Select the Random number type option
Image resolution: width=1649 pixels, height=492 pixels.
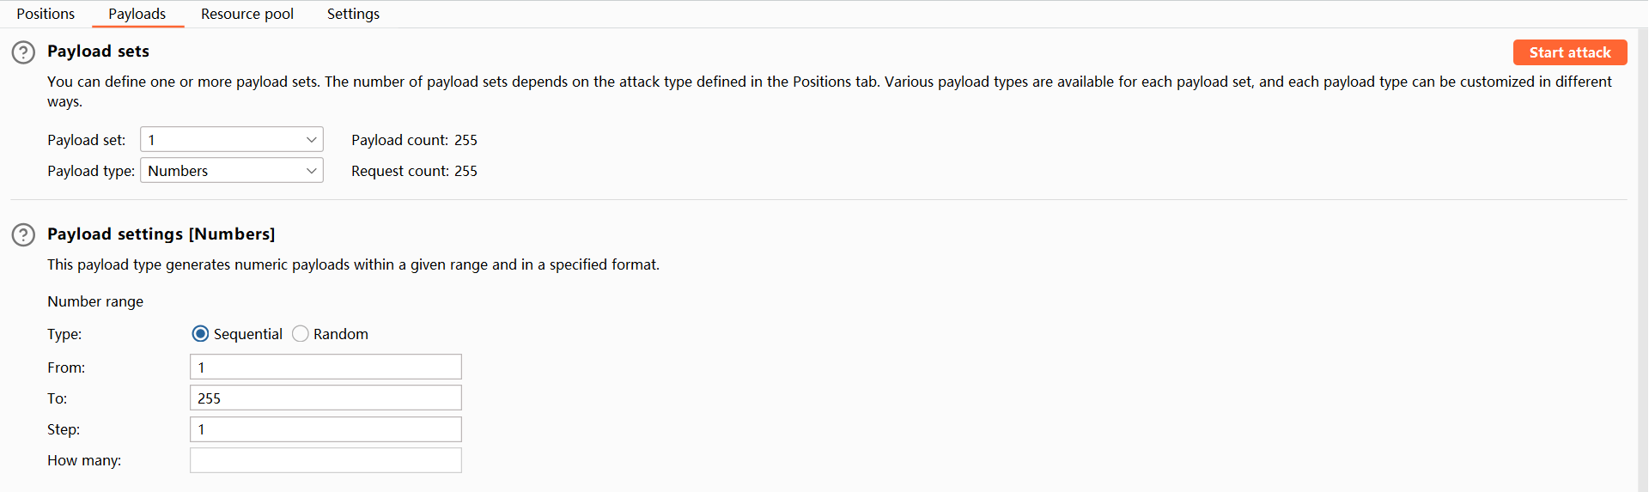[x=301, y=334]
